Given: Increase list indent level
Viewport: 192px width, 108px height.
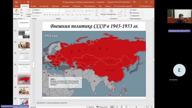Looking at the screenshot, I should tap(89, 11).
